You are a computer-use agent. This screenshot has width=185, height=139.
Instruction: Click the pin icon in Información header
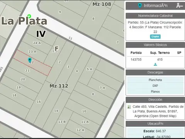pyautogui.click(x=140, y=5)
